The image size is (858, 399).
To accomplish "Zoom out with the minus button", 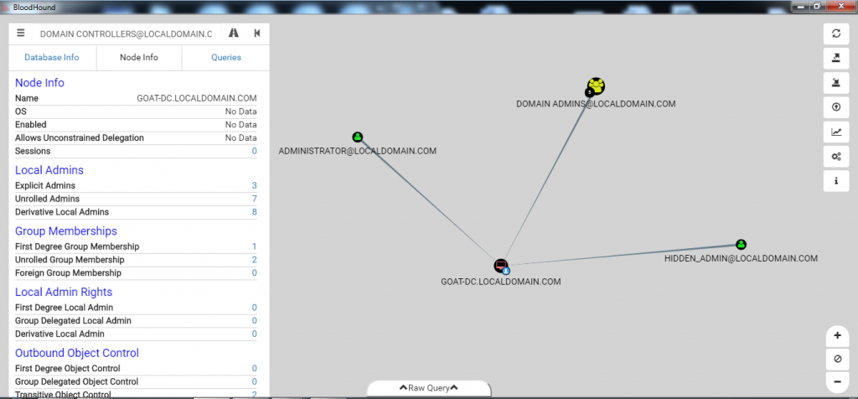I will pos(837,381).
